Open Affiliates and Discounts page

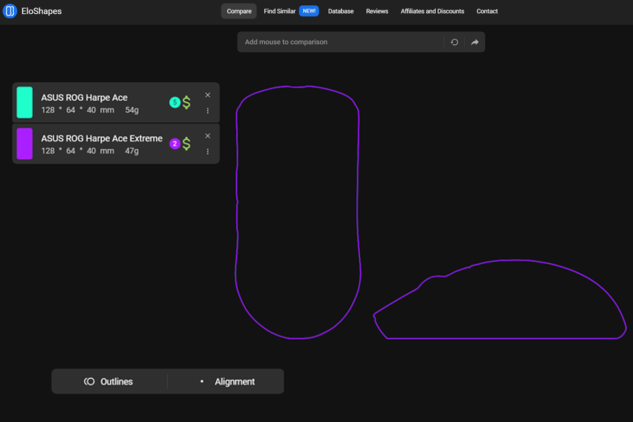click(x=433, y=11)
